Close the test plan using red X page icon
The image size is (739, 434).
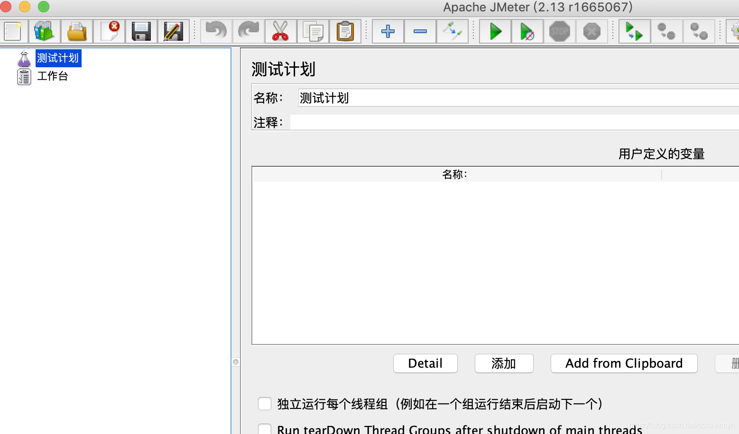[x=109, y=32]
